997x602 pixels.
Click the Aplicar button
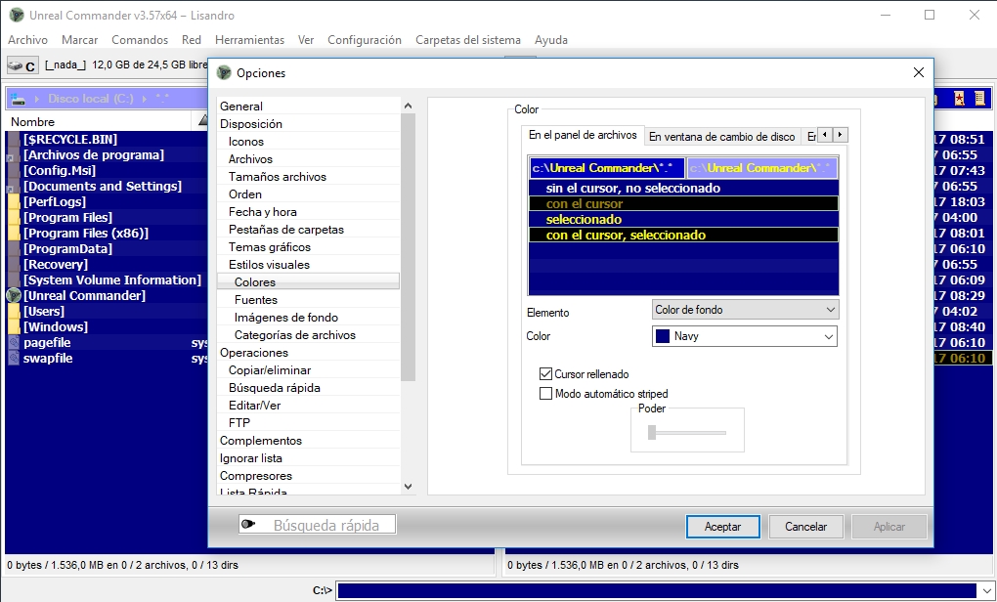pyautogui.click(x=889, y=527)
